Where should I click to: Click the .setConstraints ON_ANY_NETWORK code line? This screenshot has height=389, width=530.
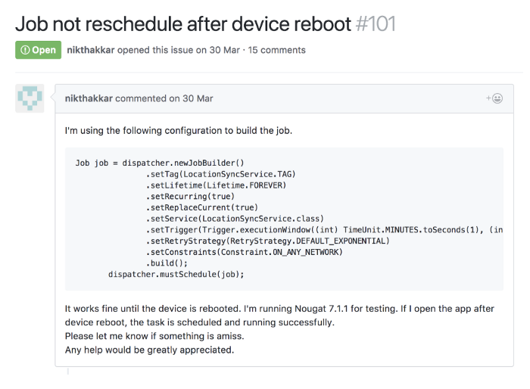(x=244, y=251)
